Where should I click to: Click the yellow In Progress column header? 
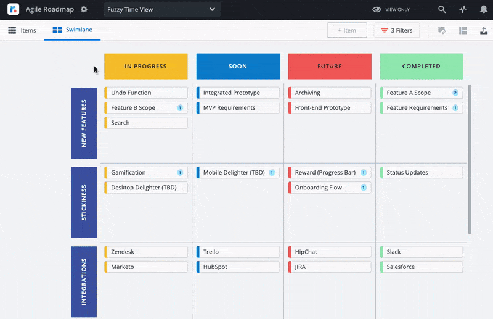(145, 66)
